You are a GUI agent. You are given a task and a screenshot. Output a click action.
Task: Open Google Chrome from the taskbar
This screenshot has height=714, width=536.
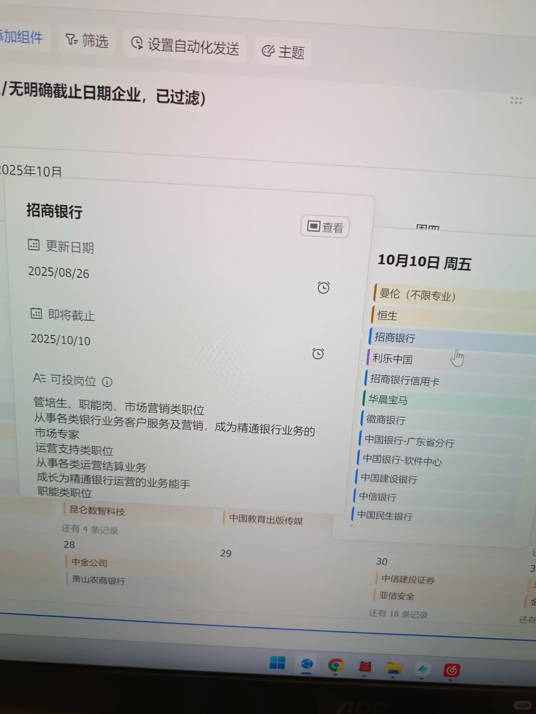[336, 665]
